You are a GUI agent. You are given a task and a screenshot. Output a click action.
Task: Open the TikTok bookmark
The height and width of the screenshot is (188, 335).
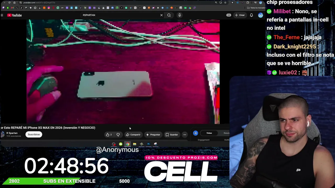point(21,8)
